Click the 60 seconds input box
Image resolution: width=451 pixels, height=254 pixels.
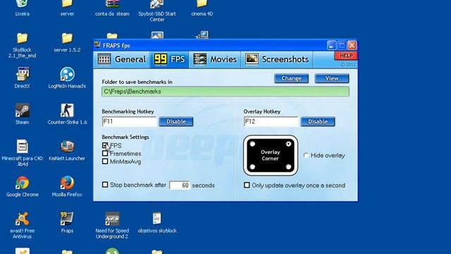[x=180, y=185]
